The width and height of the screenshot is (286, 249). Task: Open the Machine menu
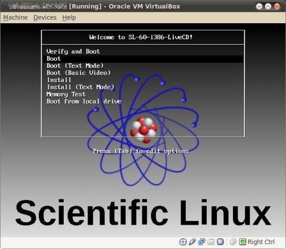point(15,17)
